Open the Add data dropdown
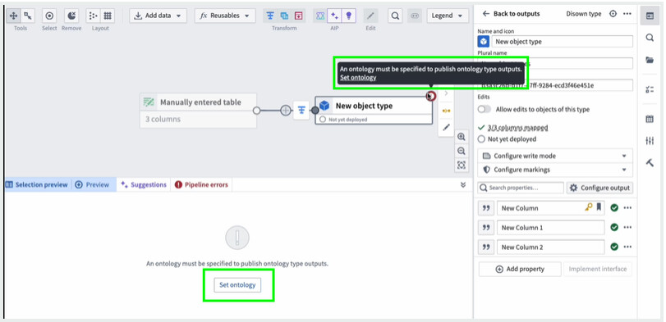Screen dimensions: 666x322 [x=158, y=16]
